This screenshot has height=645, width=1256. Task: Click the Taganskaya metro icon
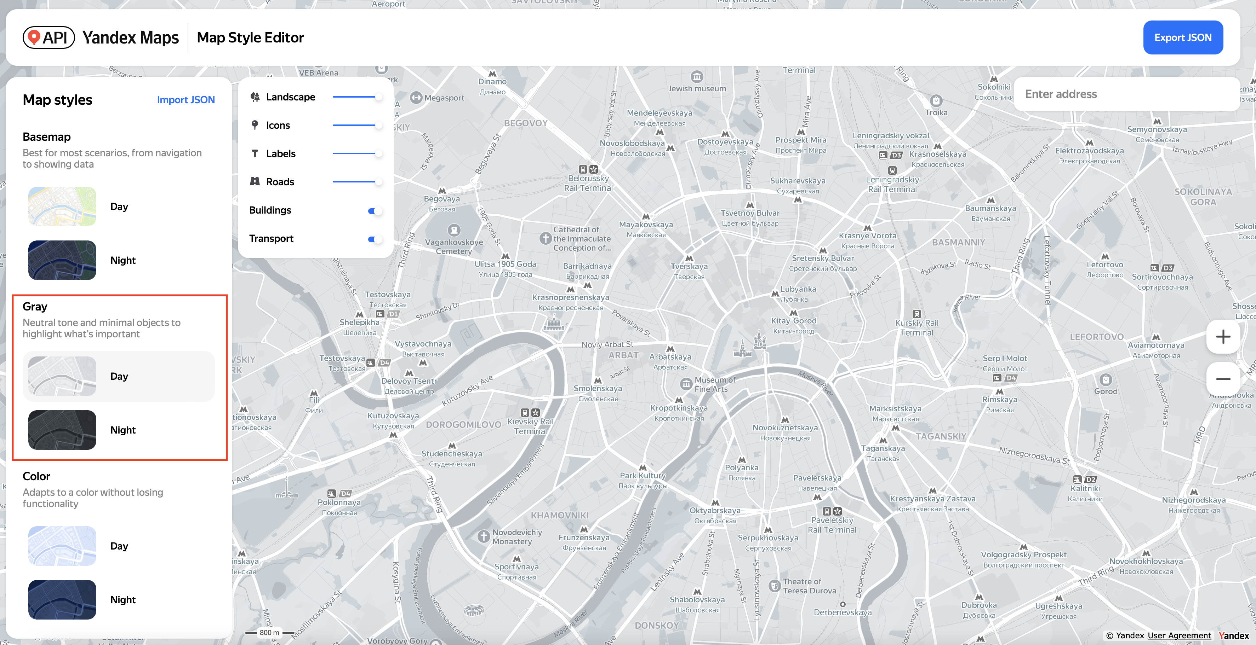click(x=883, y=440)
